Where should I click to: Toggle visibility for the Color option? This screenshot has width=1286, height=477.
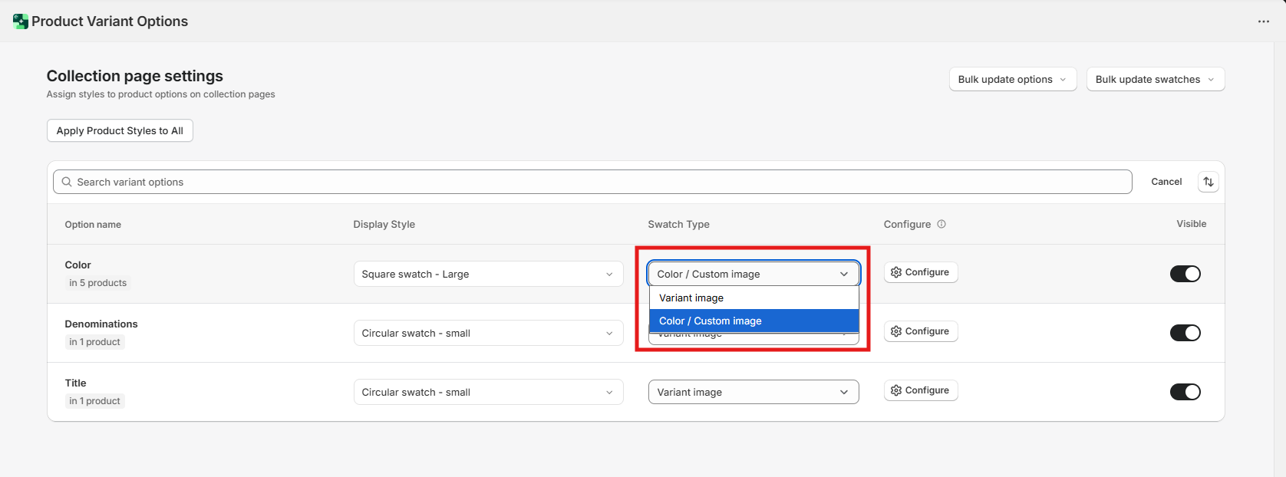point(1185,274)
